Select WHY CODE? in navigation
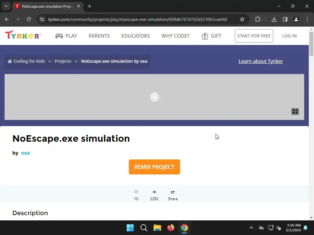The image size is (314, 235). [x=175, y=36]
